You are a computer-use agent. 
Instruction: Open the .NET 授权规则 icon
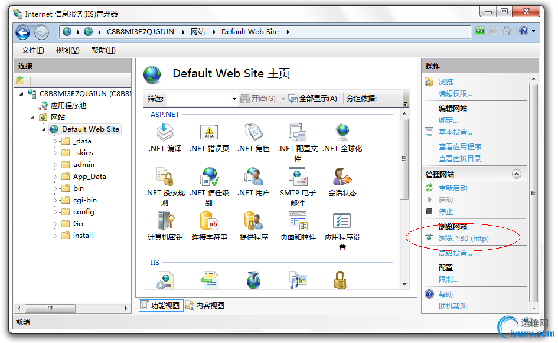165,177
